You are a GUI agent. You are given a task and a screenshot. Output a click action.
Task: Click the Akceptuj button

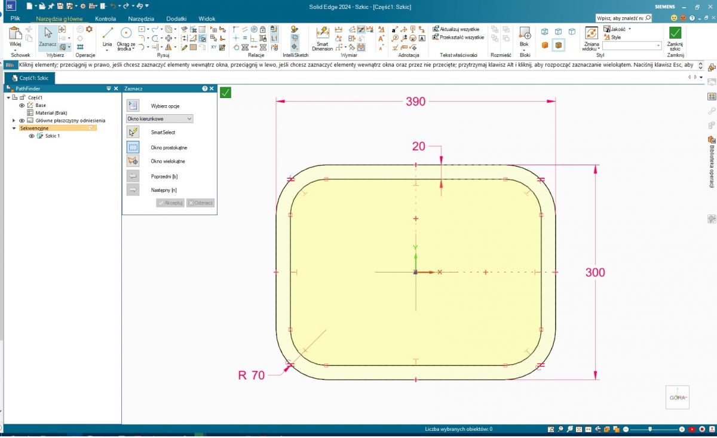tap(170, 203)
